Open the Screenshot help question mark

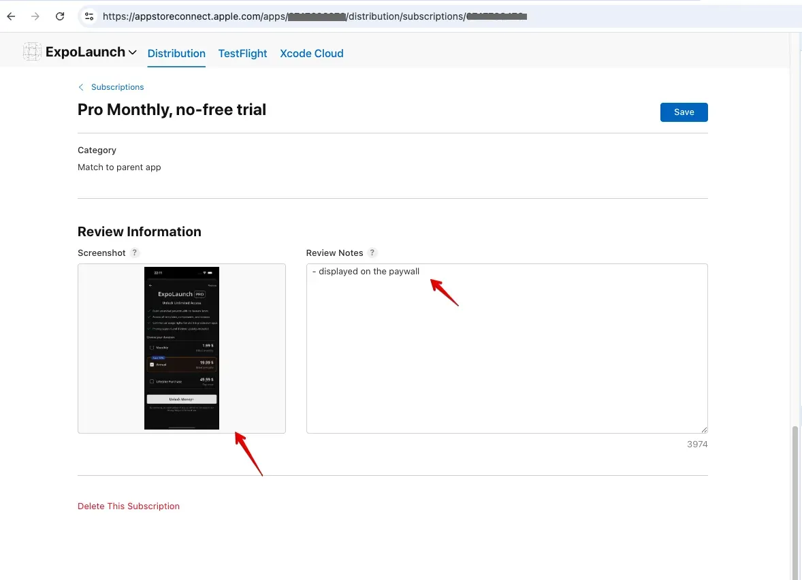(135, 253)
